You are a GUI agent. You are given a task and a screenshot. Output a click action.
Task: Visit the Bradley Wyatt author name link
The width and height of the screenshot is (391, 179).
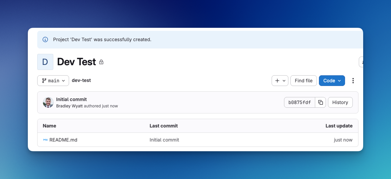69,106
